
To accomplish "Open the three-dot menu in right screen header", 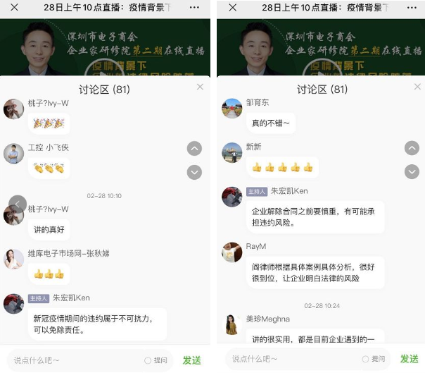I will click(412, 8).
